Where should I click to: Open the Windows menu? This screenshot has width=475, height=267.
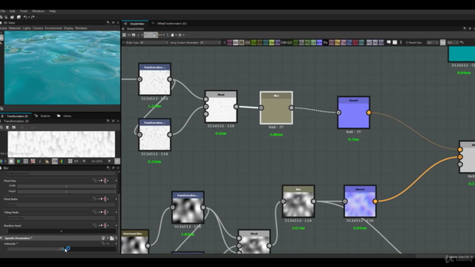38,11
